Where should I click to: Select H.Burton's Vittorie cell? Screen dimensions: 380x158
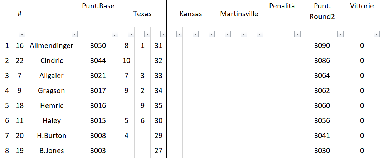[362, 135]
